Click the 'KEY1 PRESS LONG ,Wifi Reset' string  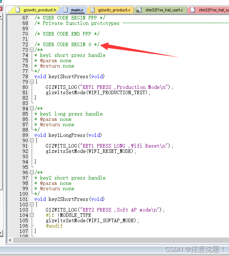pos(124,146)
